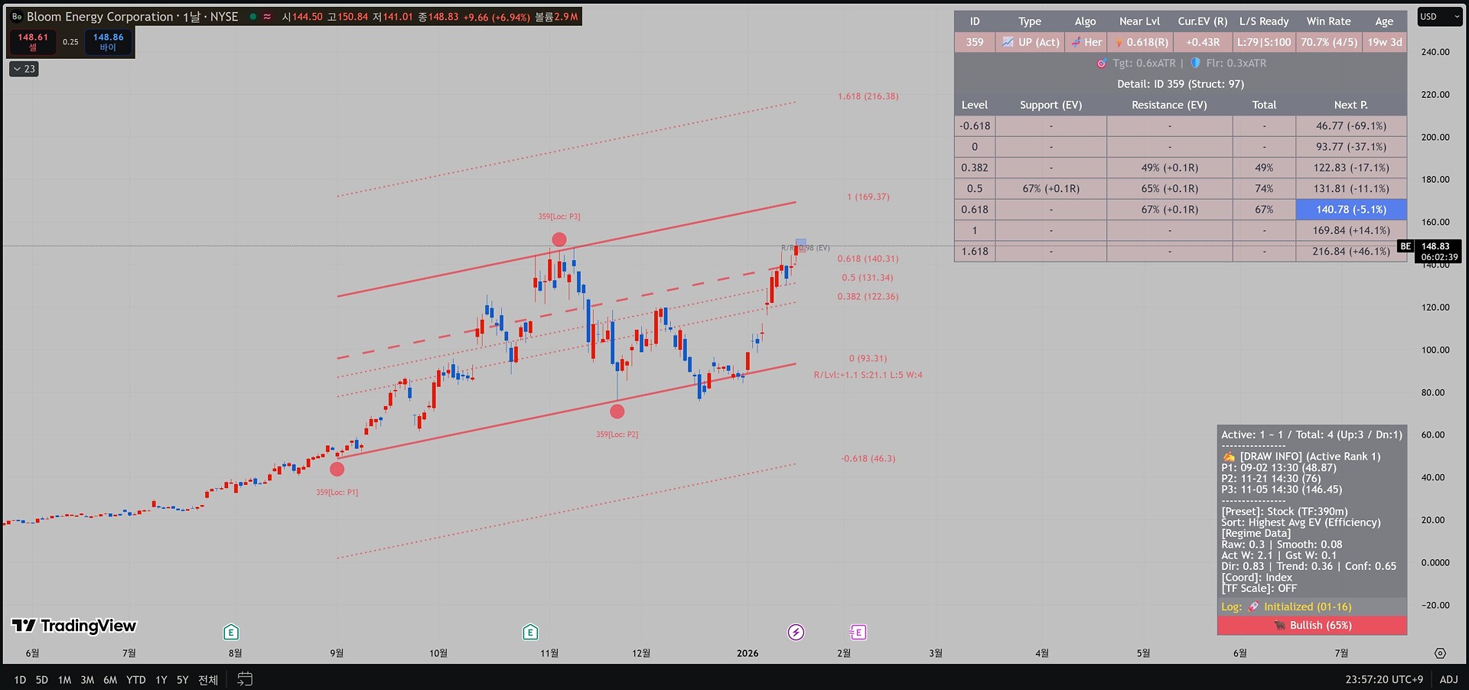Open the purple February earnings E marker

858,632
